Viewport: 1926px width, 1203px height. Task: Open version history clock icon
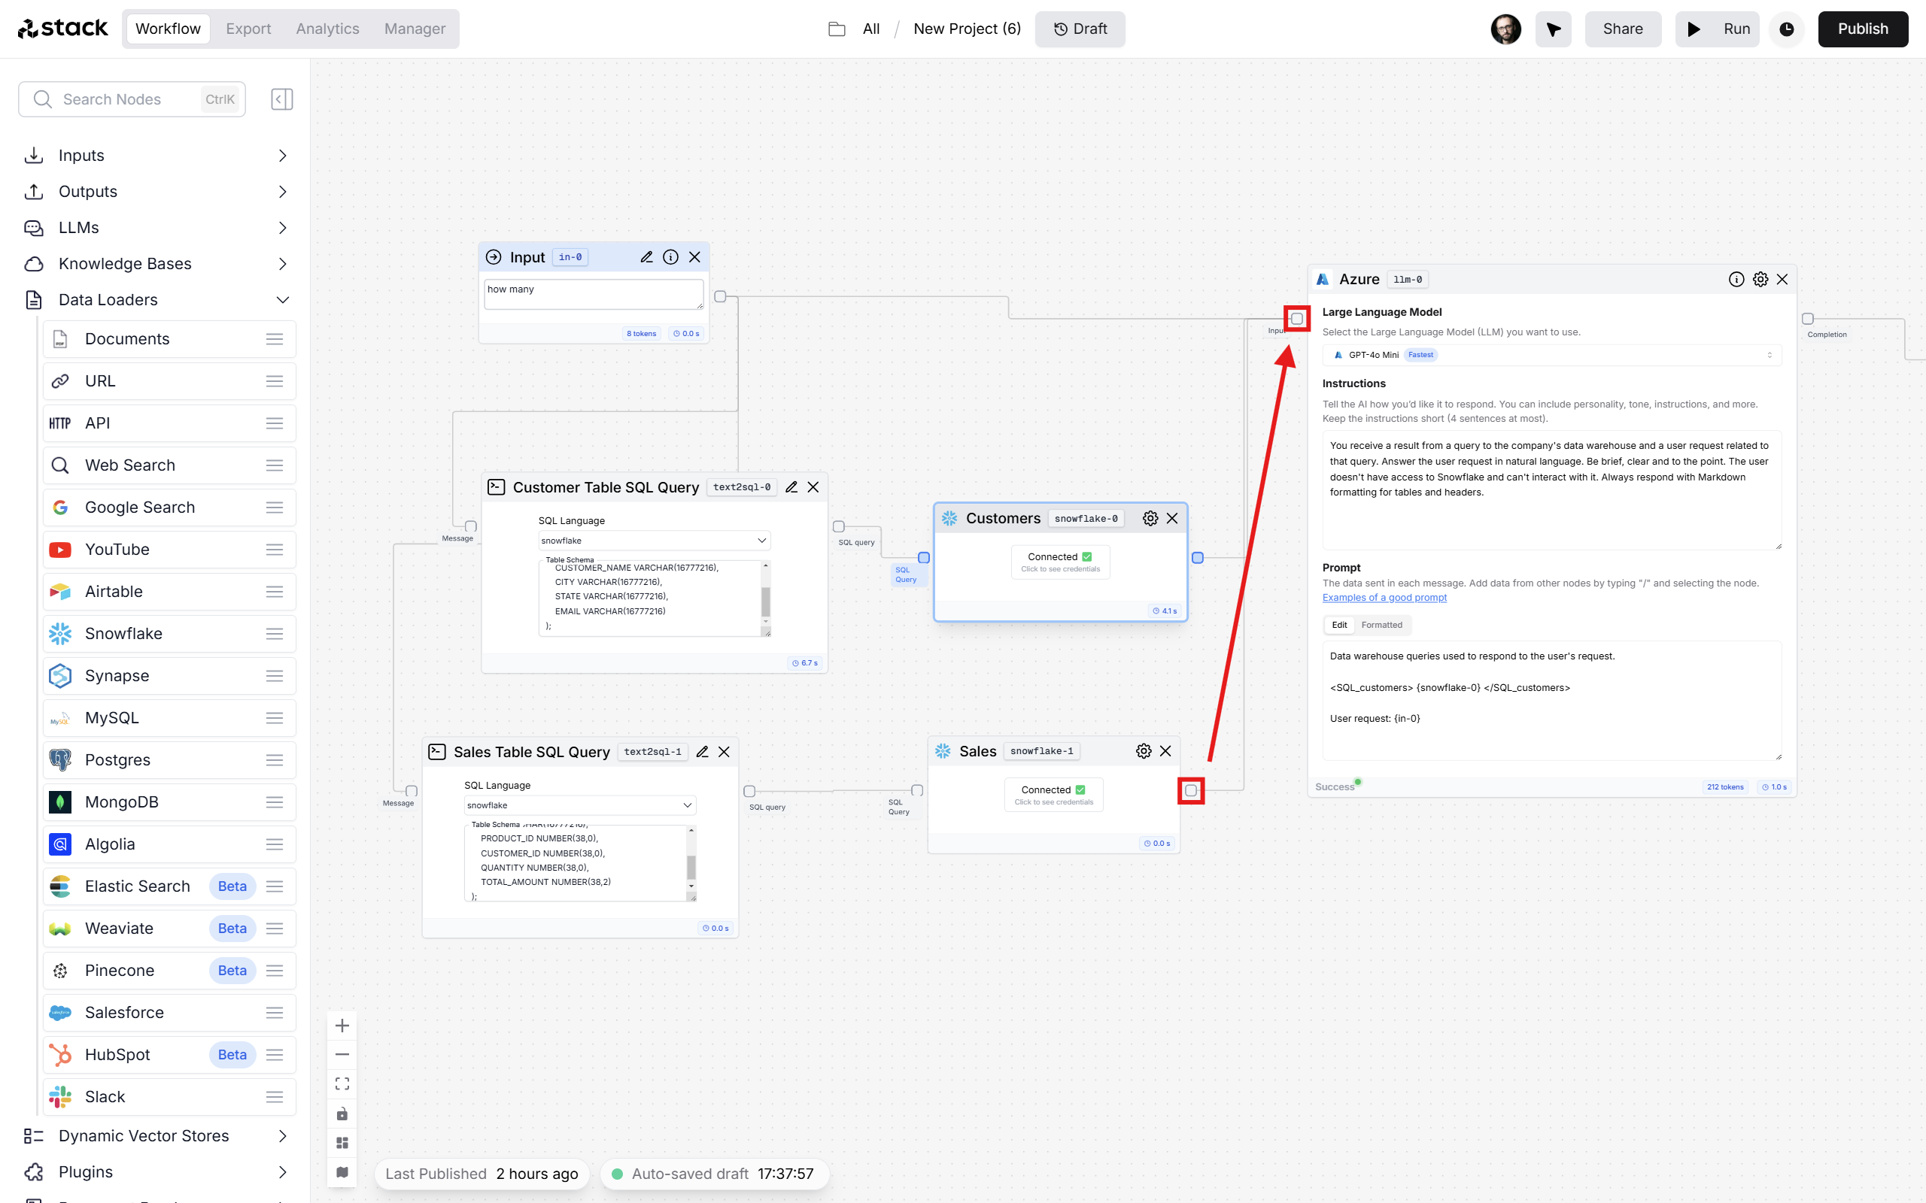(x=1787, y=29)
